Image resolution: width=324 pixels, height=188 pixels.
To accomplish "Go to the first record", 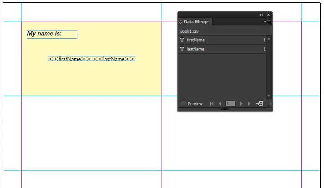I will tap(212, 103).
